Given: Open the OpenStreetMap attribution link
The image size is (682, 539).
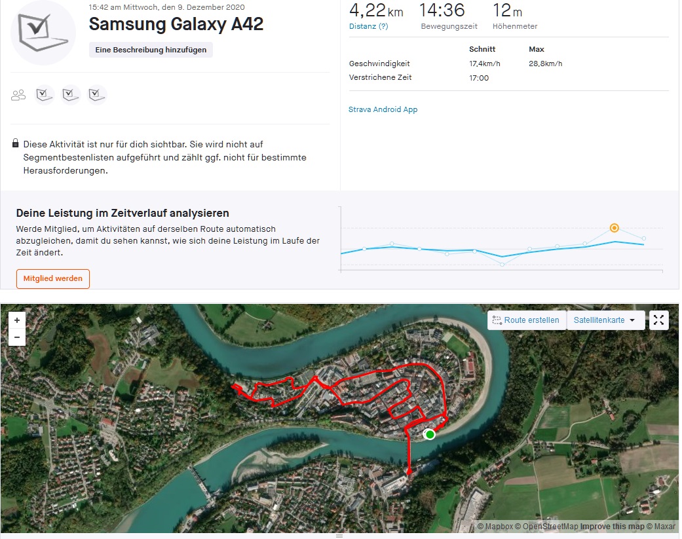Looking at the screenshot, I should [x=545, y=527].
